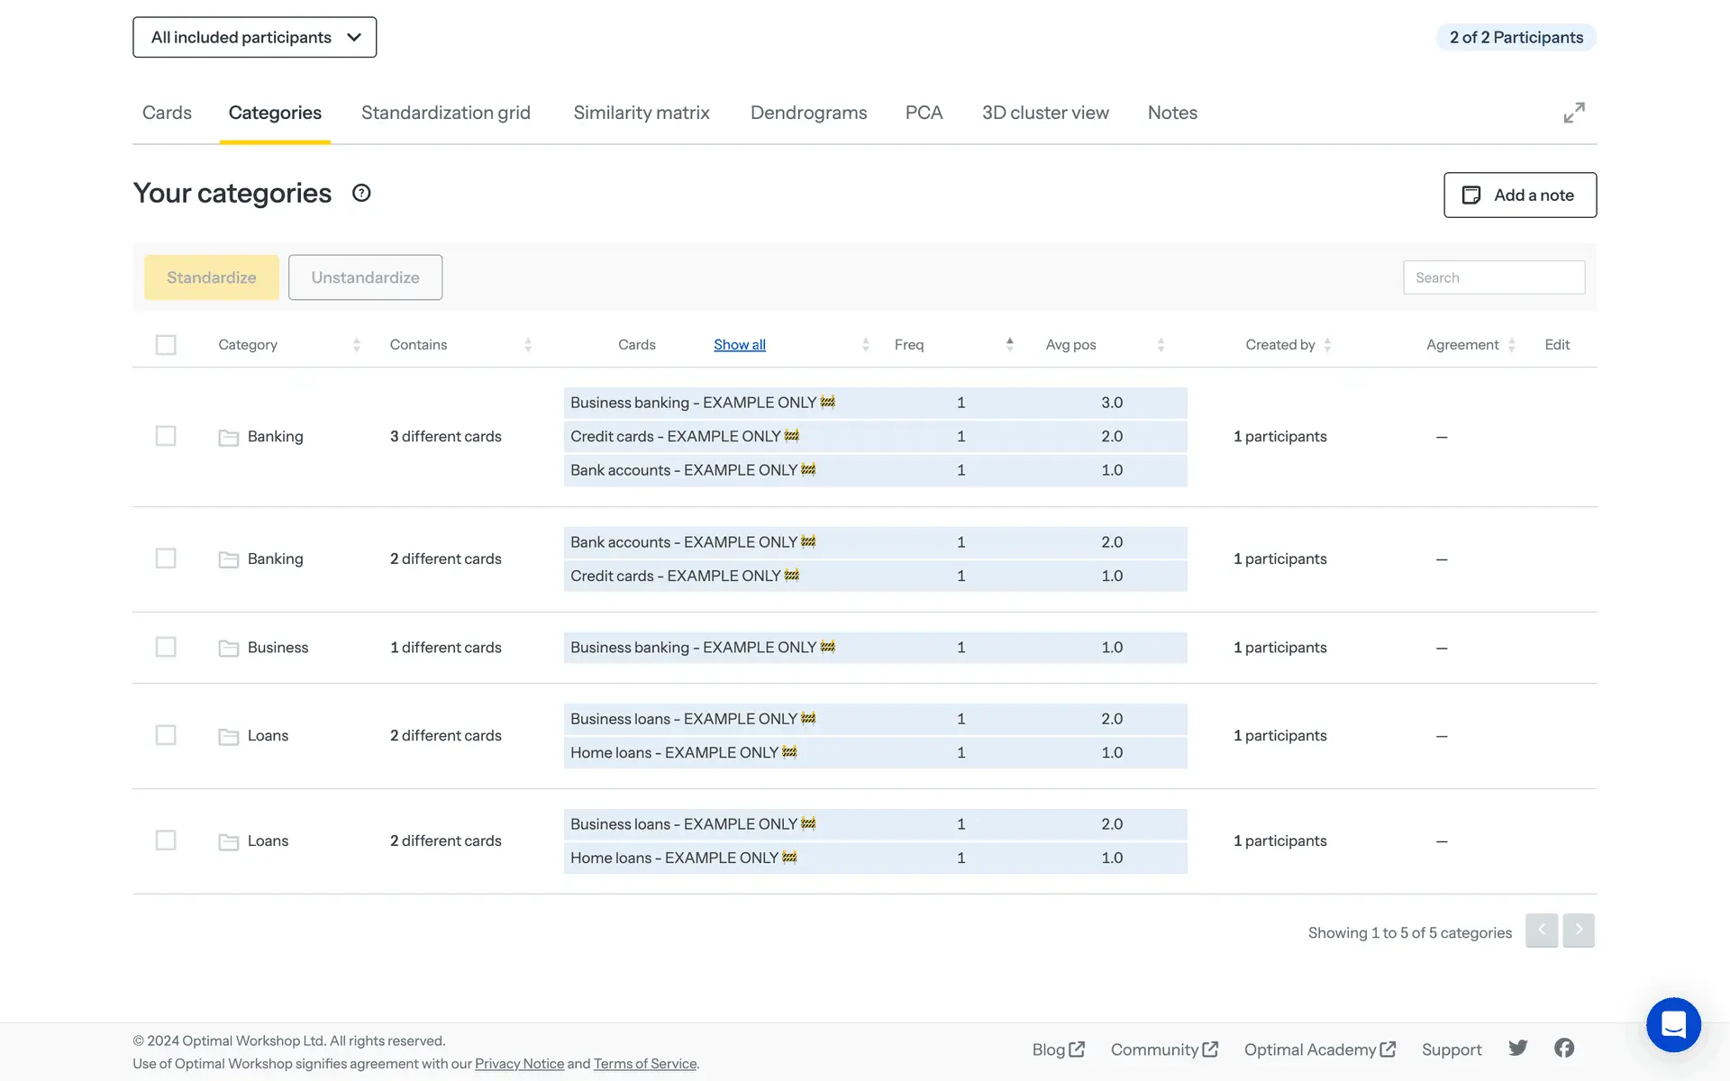Select the first Banking category checkbox
The width and height of the screenshot is (1730, 1081).
166,436
